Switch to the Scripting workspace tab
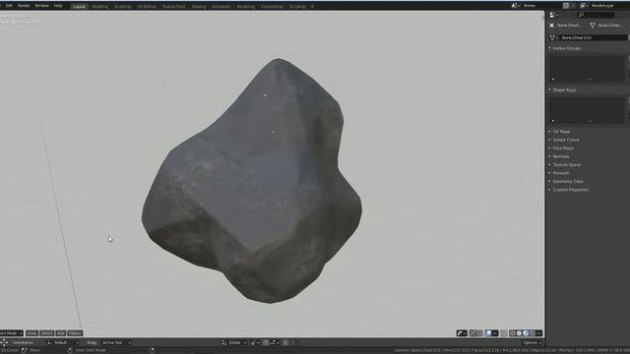The height and width of the screenshot is (354, 630). click(297, 7)
